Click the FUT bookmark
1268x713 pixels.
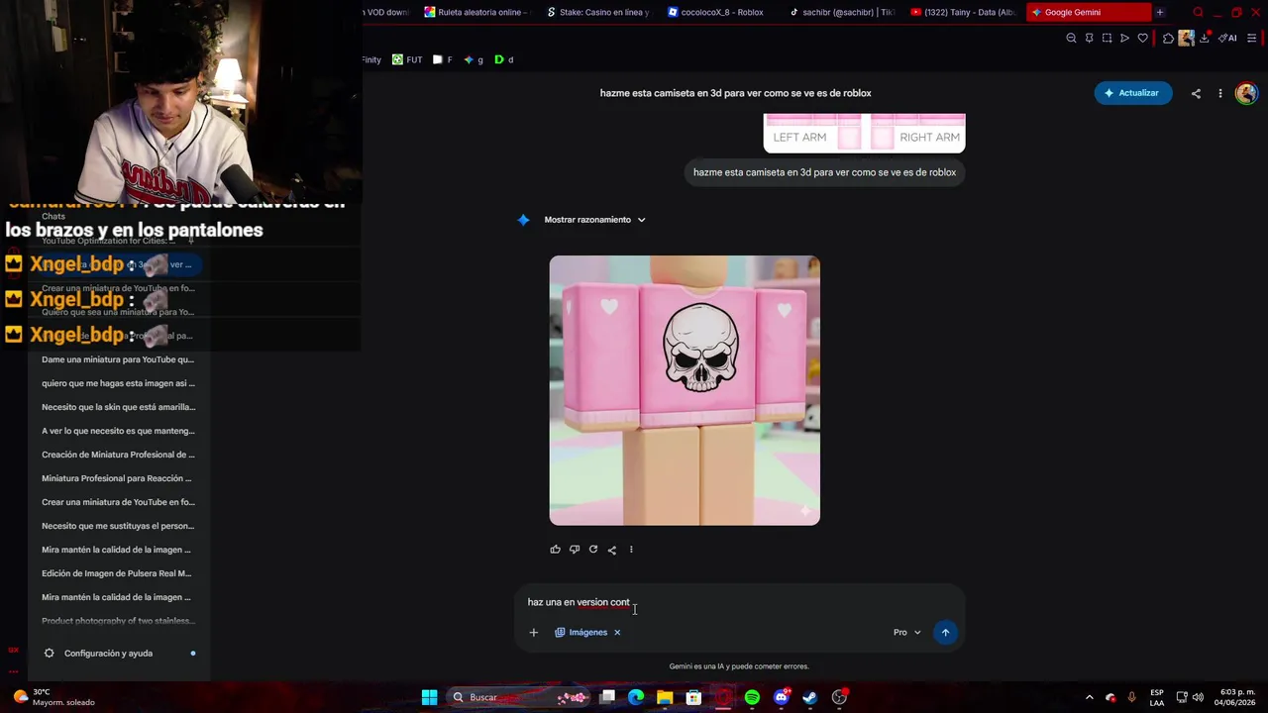point(407,59)
